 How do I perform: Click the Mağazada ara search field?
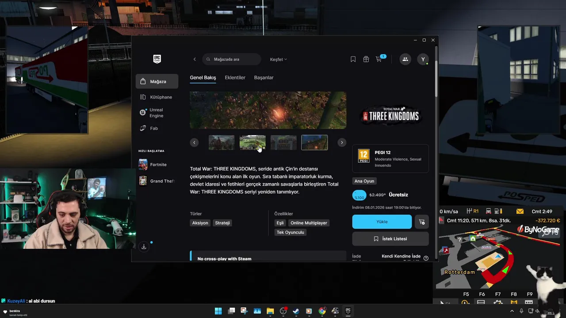click(232, 59)
